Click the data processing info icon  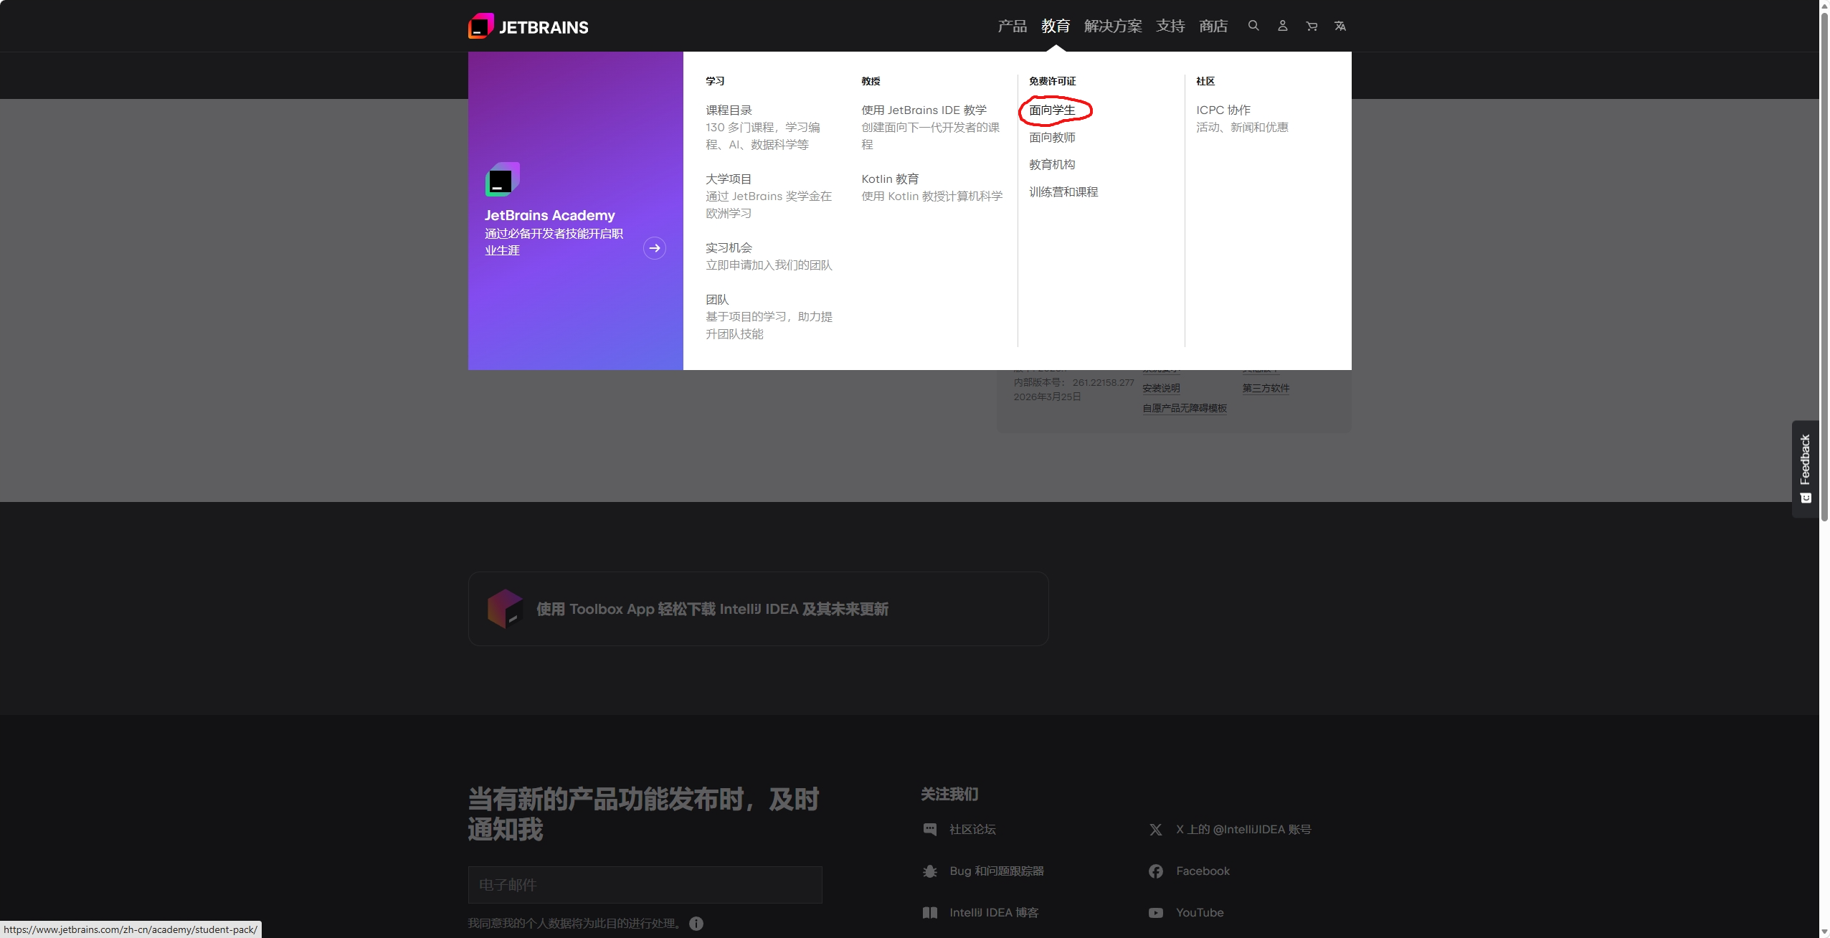[x=696, y=923]
